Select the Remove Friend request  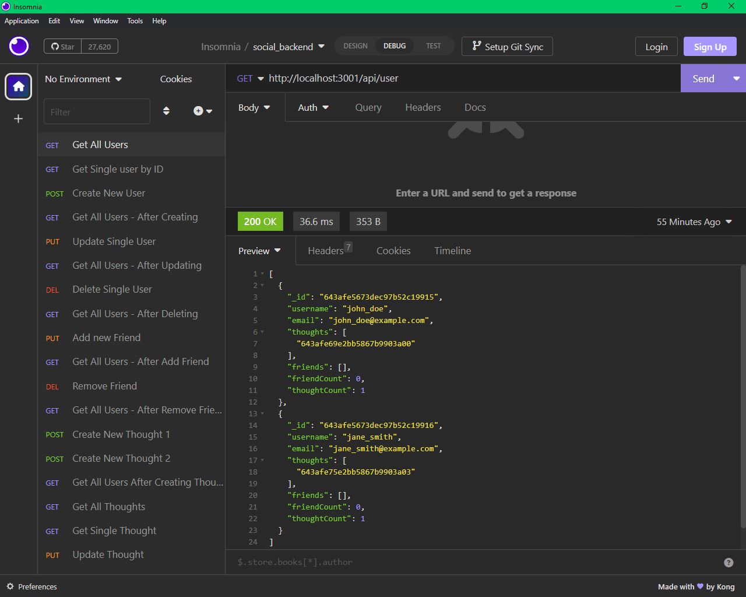pyautogui.click(x=132, y=386)
